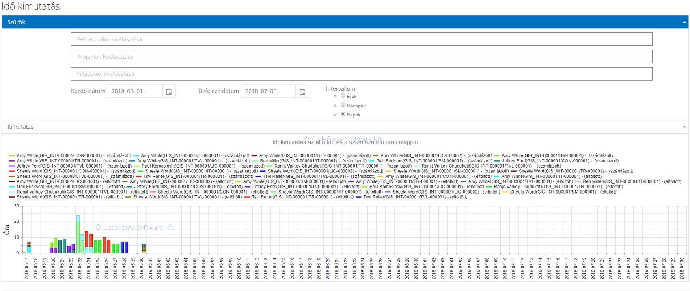Click Tsvi Reiter TVL-000001 eltöltött legend marker
The height and width of the screenshot is (291, 690).
pyautogui.click(x=358, y=197)
